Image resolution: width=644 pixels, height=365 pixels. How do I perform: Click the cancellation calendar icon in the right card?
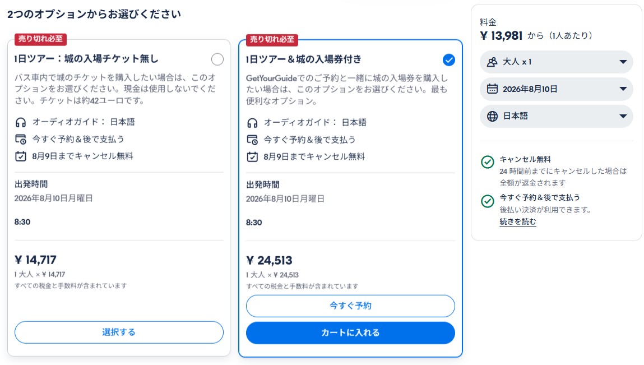pyautogui.click(x=252, y=156)
